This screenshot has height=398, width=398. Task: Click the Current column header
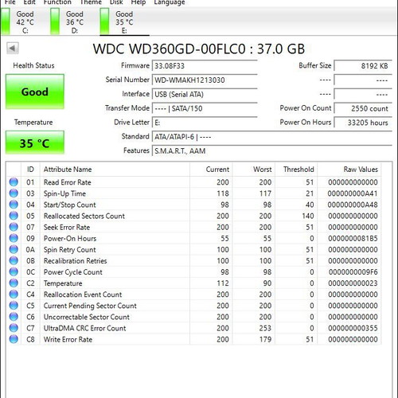211,170
